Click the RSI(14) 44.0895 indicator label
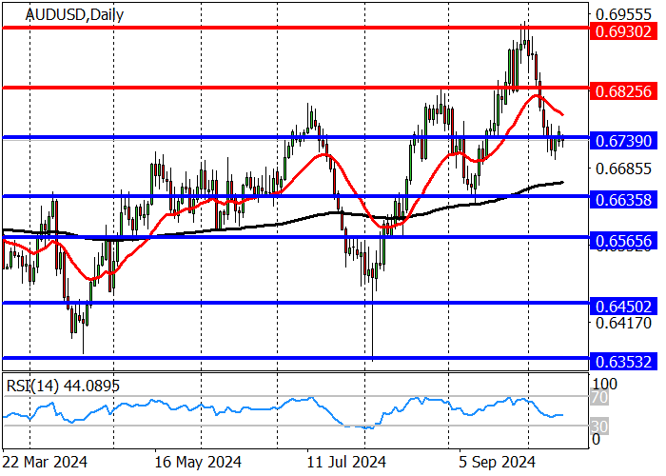The width and height of the screenshot is (666, 476). tap(63, 386)
